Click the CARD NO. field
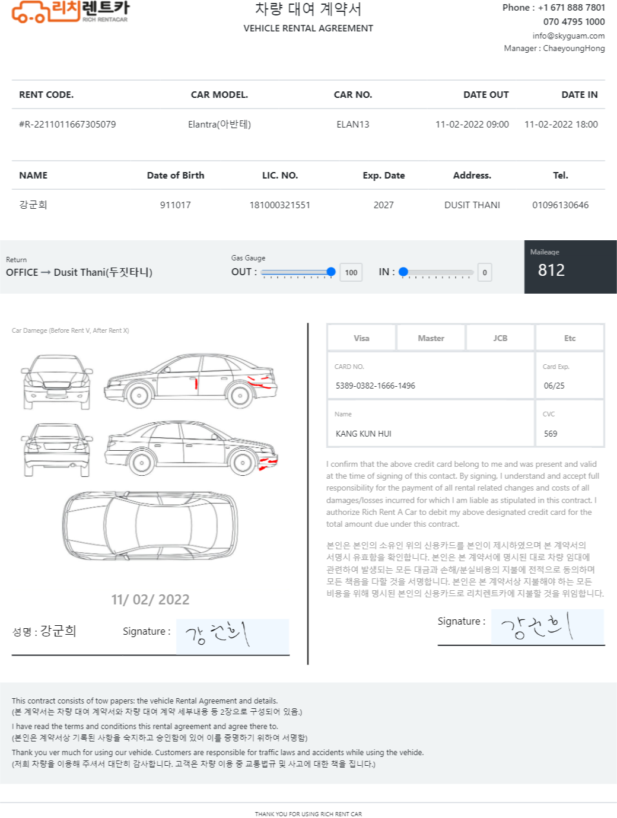 [x=431, y=375]
